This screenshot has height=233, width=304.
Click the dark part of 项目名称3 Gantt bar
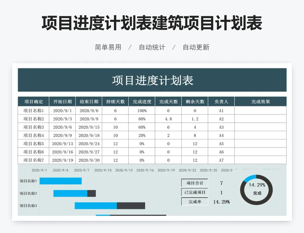click(x=131, y=206)
